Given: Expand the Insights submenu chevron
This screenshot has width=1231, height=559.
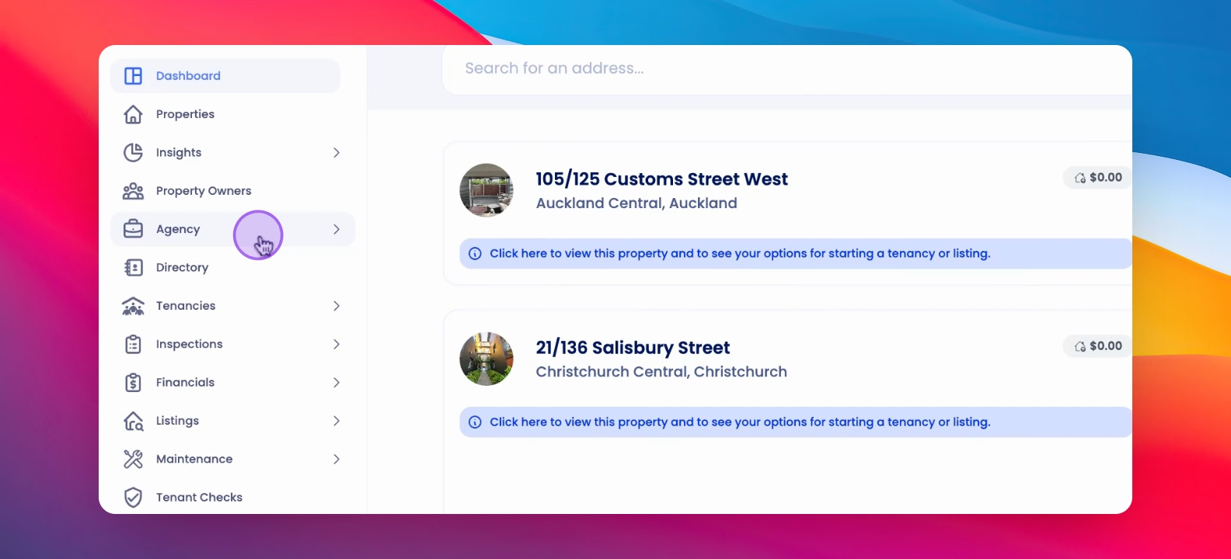Looking at the screenshot, I should tap(337, 152).
